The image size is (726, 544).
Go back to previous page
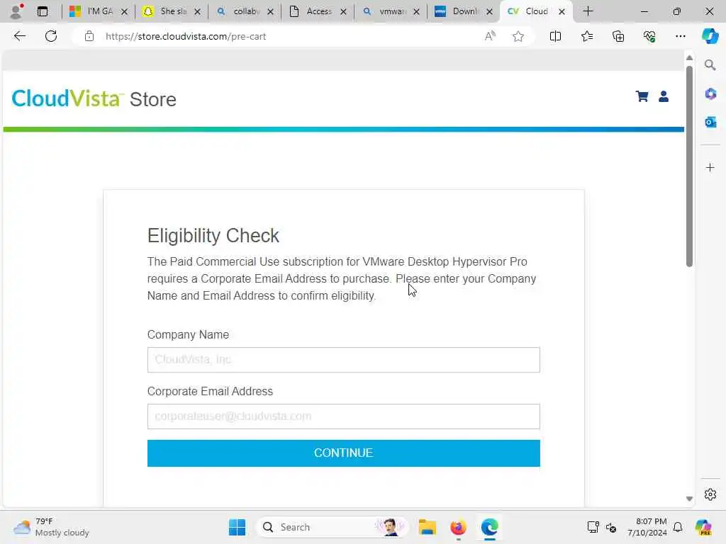coord(19,36)
